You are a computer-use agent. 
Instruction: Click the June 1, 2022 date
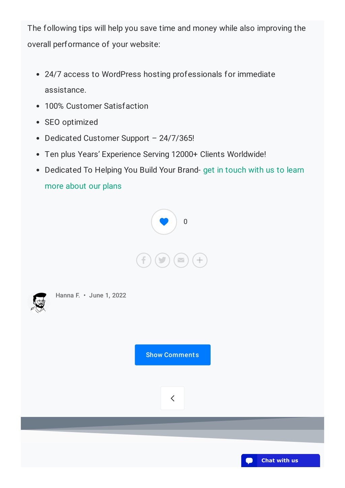[107, 295]
